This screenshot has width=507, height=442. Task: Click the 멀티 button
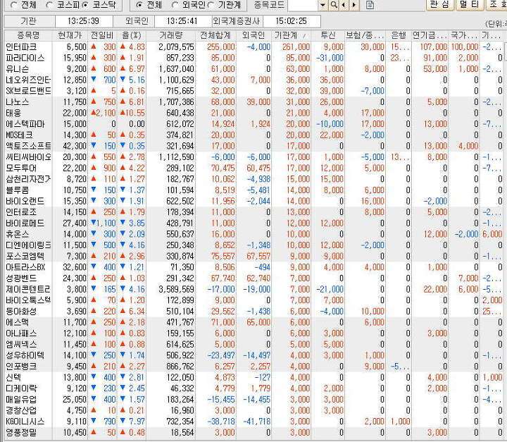click(x=470, y=4)
